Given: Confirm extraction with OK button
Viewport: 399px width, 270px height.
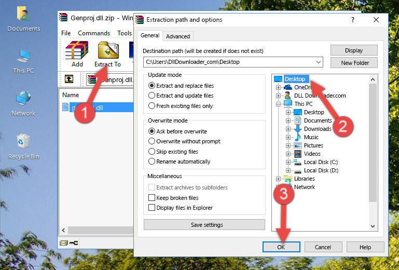Looking at the screenshot, I should [281, 247].
